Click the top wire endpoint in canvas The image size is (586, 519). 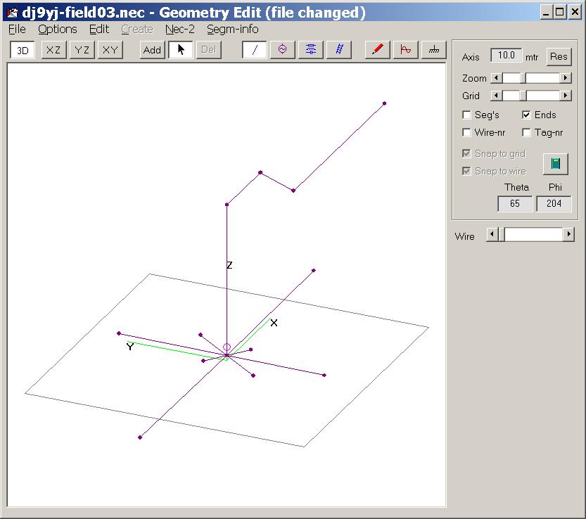[x=384, y=103]
